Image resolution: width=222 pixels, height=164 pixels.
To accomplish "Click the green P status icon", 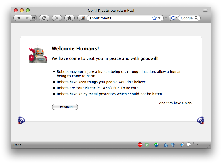I will point(147,145).
